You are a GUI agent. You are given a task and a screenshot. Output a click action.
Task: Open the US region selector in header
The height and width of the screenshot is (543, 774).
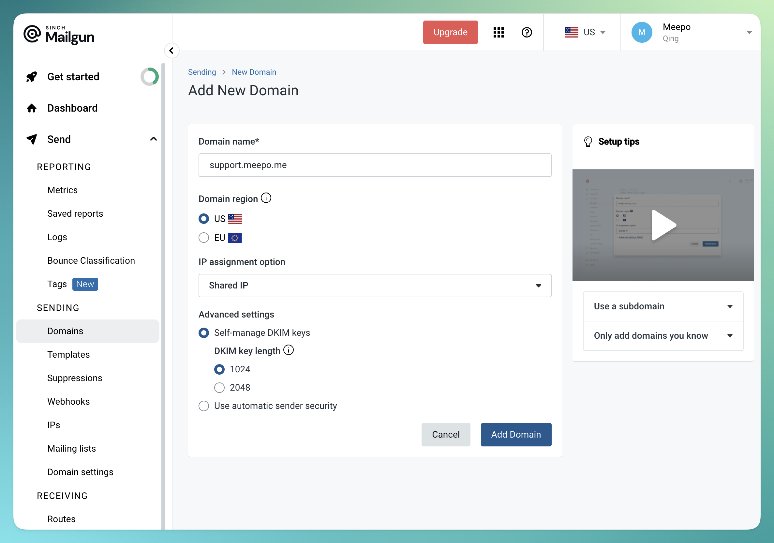coord(585,32)
